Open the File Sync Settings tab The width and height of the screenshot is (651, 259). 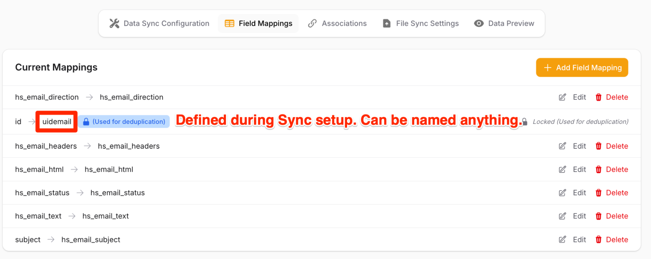420,23
